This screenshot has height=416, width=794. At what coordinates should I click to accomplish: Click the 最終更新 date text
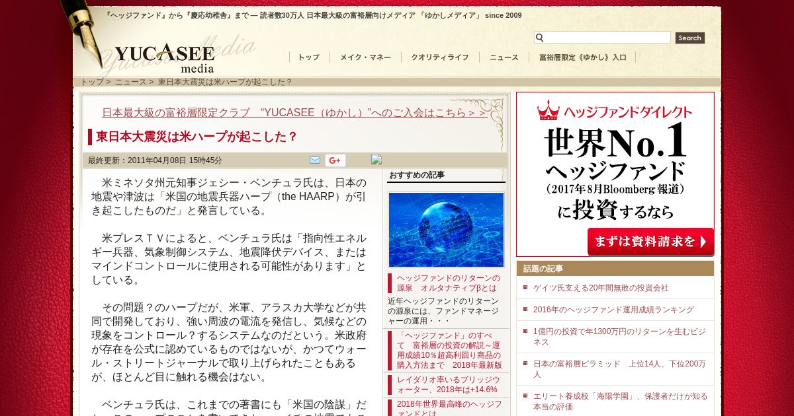[x=155, y=160]
